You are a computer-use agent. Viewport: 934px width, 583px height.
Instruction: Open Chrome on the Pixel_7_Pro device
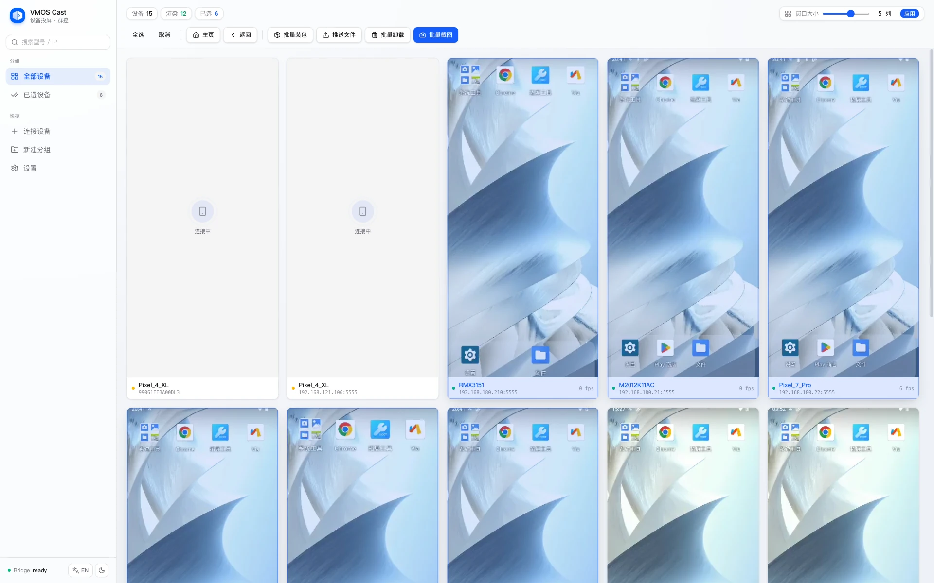[825, 83]
